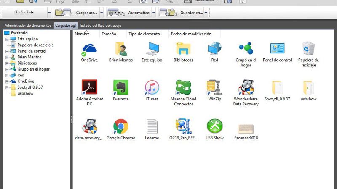Open the Brian Mentos user folder icon in file pane
The image size is (337, 189).
121,49
